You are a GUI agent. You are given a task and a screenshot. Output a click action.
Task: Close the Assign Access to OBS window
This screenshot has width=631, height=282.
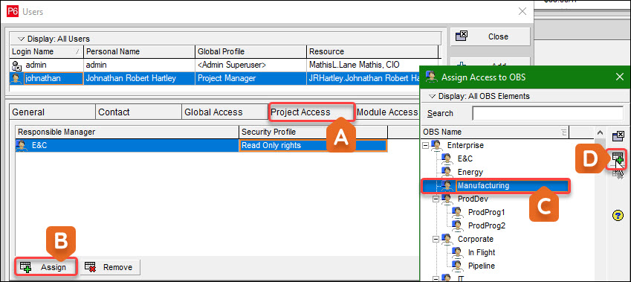tap(620, 77)
